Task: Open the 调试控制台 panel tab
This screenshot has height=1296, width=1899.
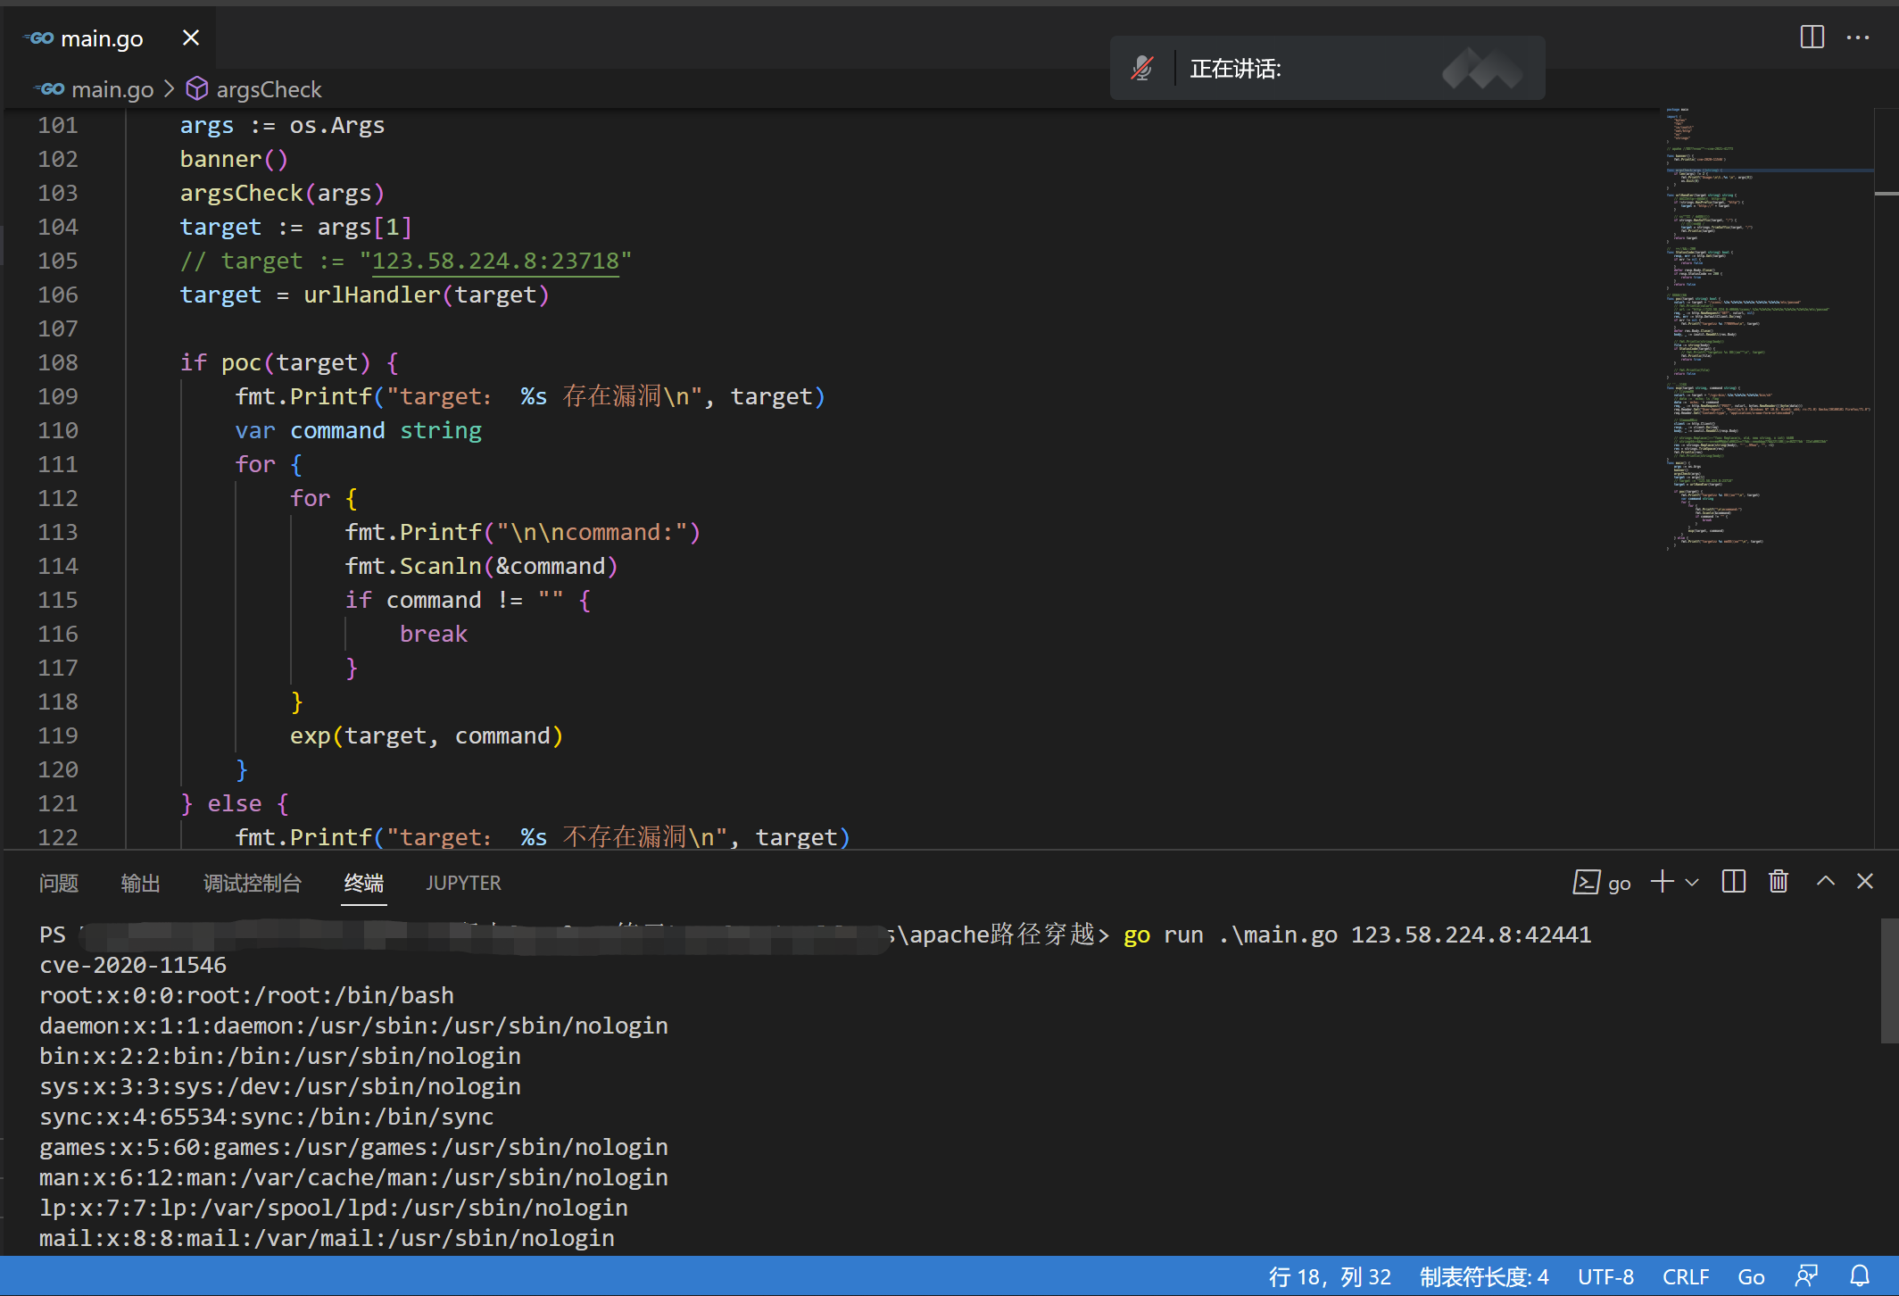Action: [x=253, y=883]
